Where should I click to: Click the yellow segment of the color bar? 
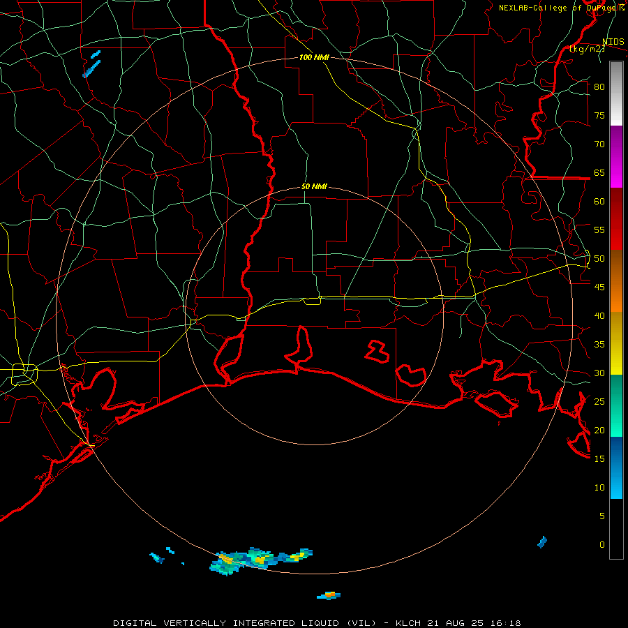pos(616,343)
